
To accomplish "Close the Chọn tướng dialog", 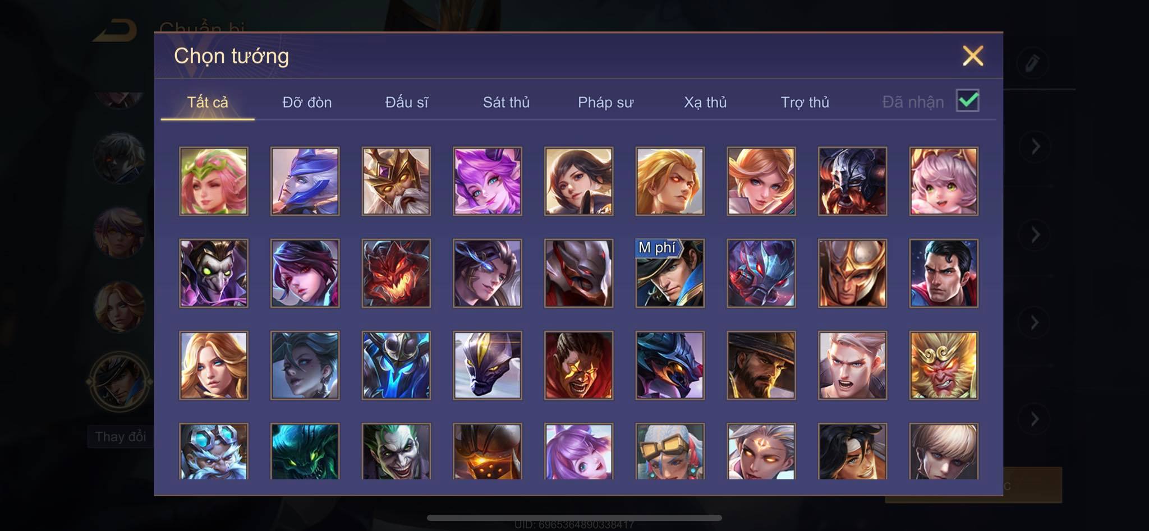I will 973,56.
